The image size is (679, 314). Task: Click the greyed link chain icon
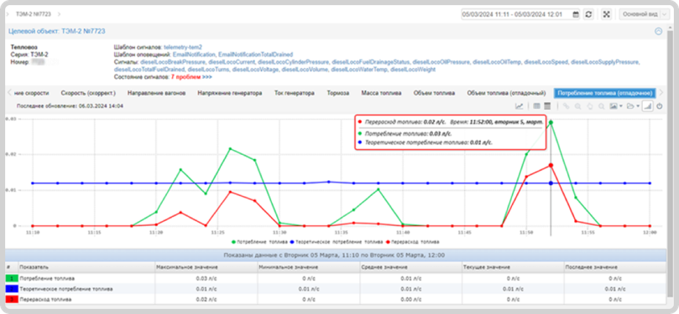(566, 106)
